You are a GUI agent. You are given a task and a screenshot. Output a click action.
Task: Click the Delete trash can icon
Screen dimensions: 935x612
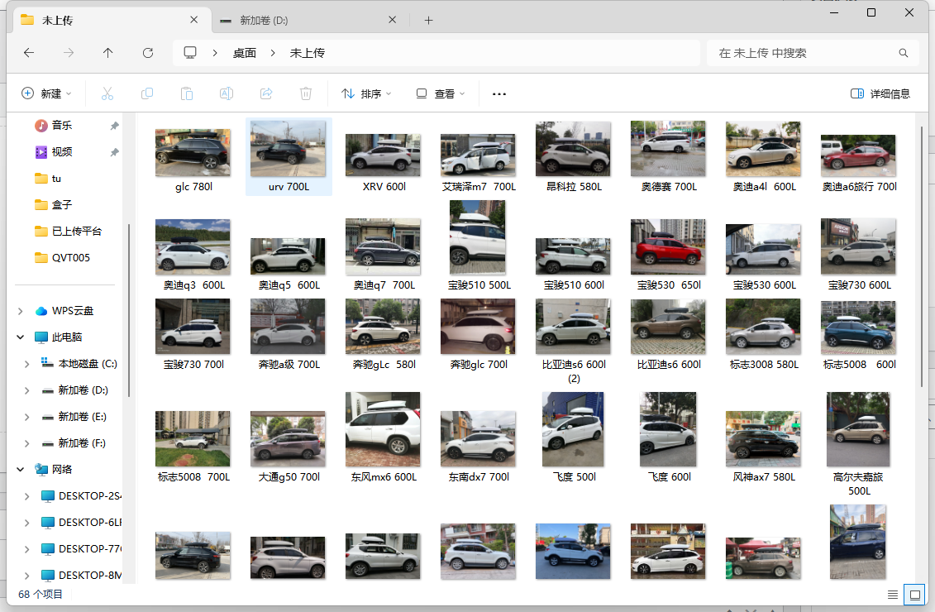coord(306,94)
